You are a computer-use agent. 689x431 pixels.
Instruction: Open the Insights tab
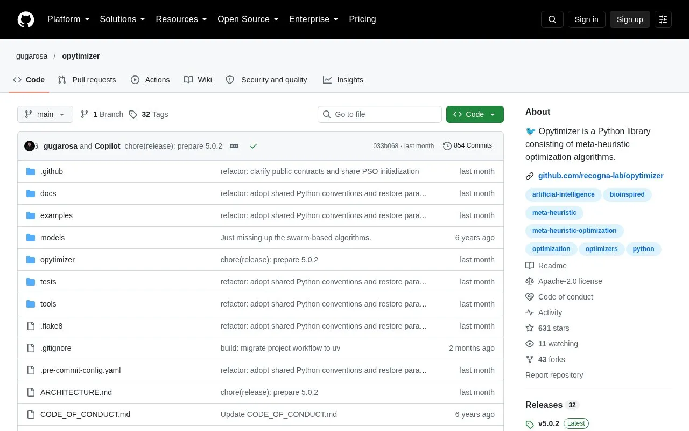pos(343,80)
